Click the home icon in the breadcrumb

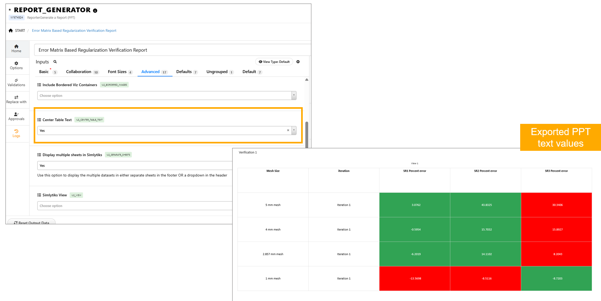(11, 30)
